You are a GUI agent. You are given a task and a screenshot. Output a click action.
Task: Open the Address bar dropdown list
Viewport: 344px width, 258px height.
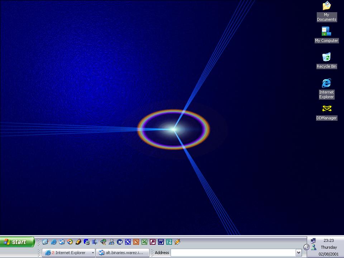click(298, 253)
